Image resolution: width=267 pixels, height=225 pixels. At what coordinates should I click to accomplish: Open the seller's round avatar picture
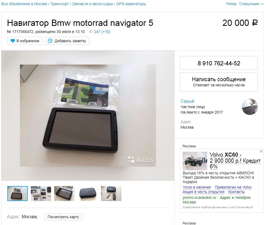(x=250, y=107)
